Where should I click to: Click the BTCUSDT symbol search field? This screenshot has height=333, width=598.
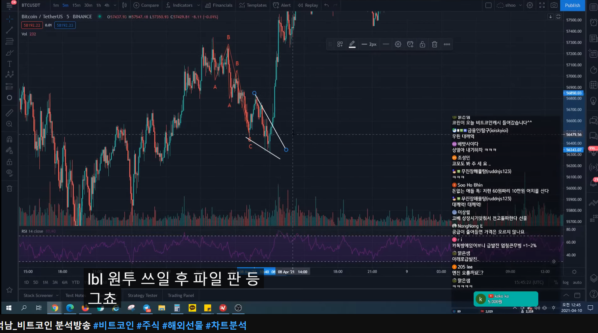pos(31,5)
